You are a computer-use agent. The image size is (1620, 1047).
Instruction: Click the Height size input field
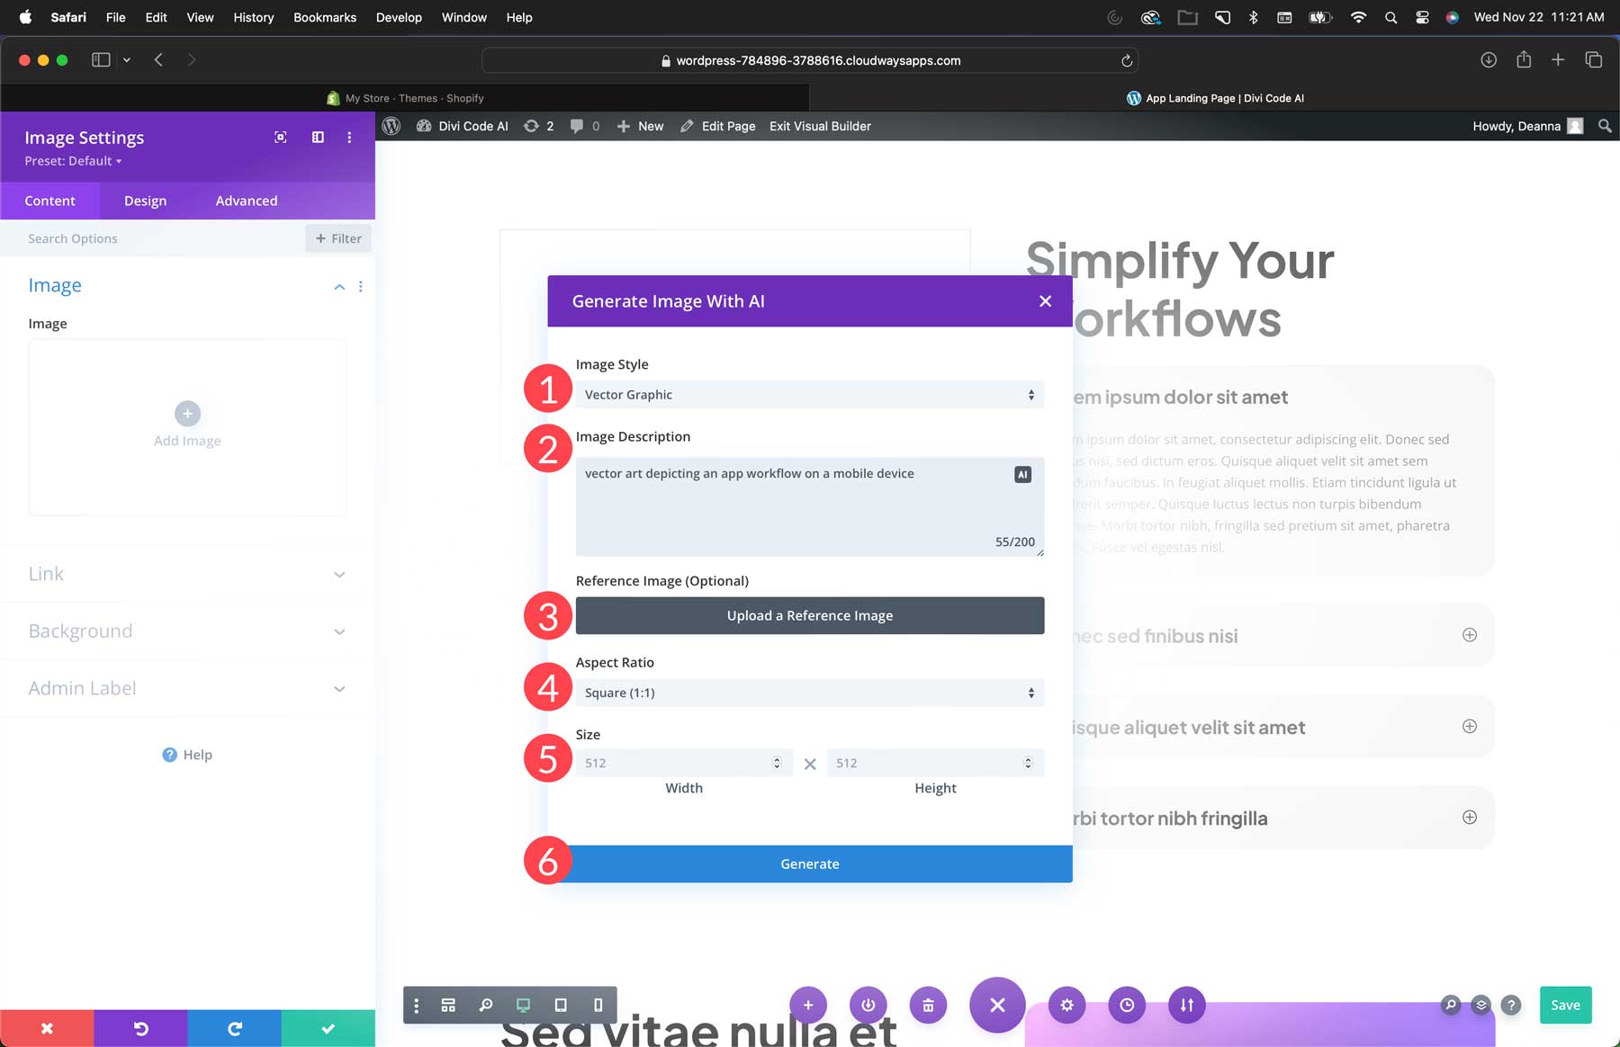[x=935, y=763]
